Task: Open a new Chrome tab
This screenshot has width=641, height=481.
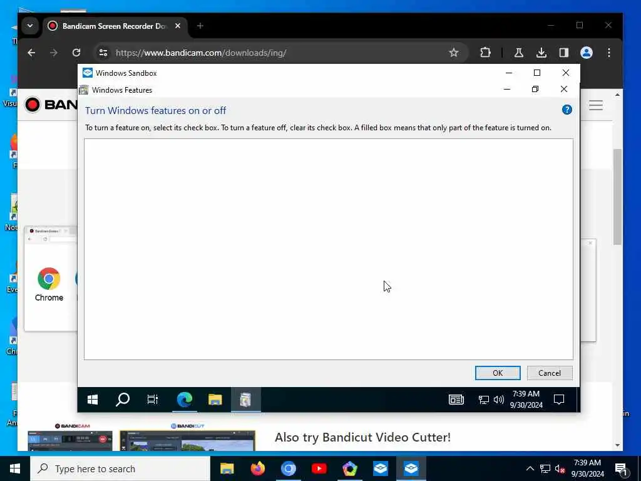Action: pos(200,26)
